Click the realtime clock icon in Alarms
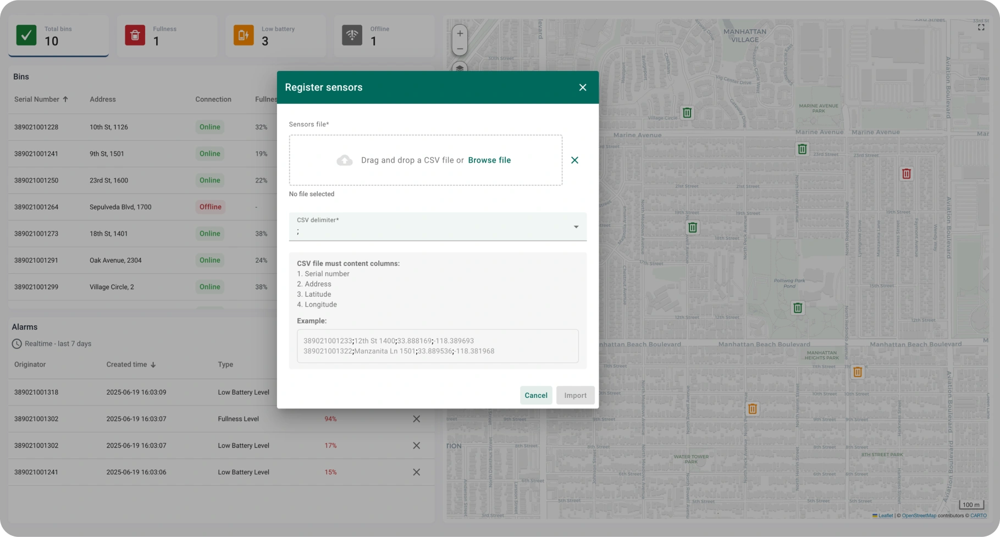 point(16,344)
